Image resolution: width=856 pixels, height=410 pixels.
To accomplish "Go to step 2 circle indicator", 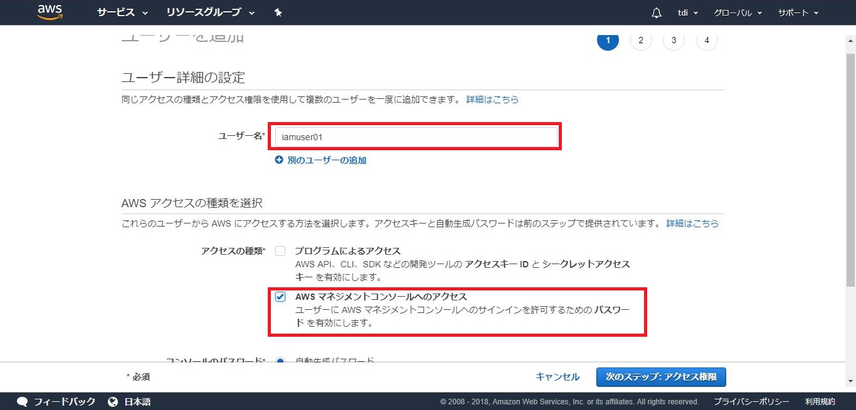I will pos(640,40).
